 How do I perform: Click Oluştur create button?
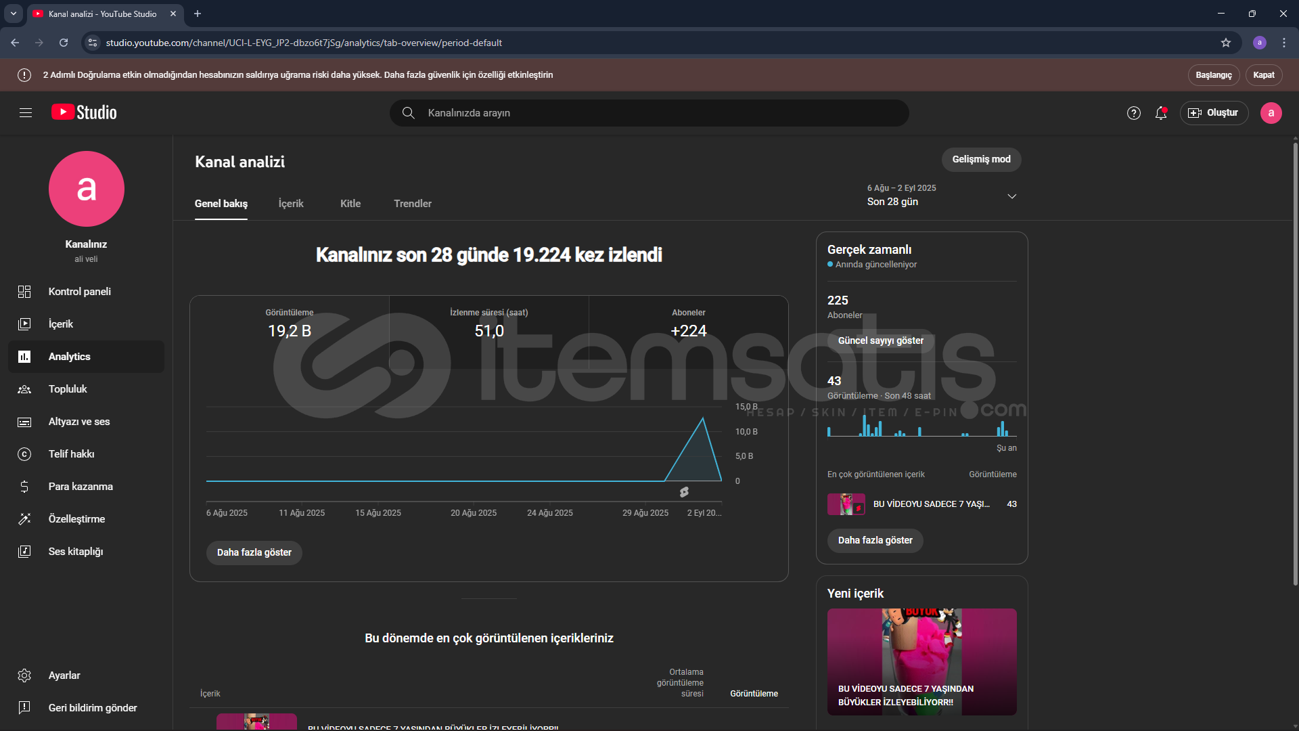click(x=1214, y=113)
